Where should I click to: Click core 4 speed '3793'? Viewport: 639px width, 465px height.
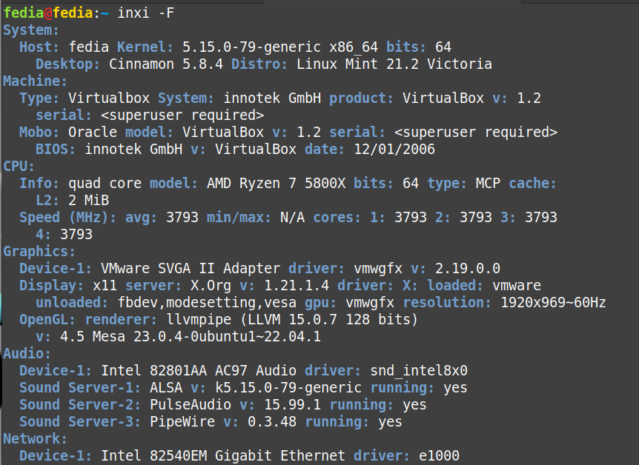click(76, 235)
